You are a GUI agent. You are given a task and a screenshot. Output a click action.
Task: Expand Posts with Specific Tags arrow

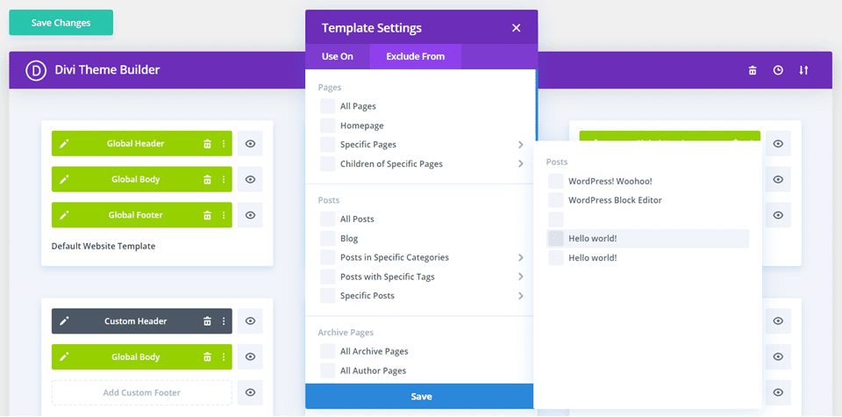click(x=520, y=277)
